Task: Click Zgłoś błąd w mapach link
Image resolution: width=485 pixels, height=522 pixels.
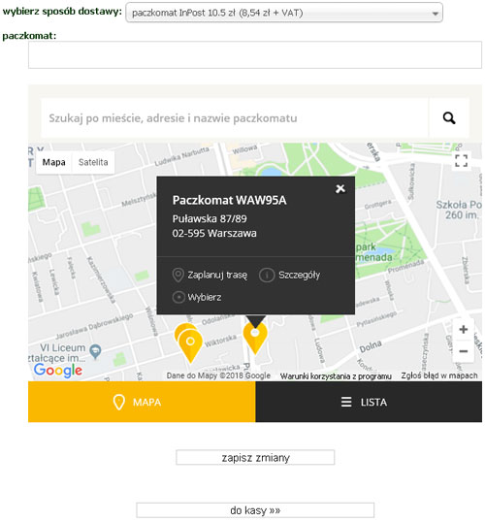Action: pyautogui.click(x=439, y=375)
